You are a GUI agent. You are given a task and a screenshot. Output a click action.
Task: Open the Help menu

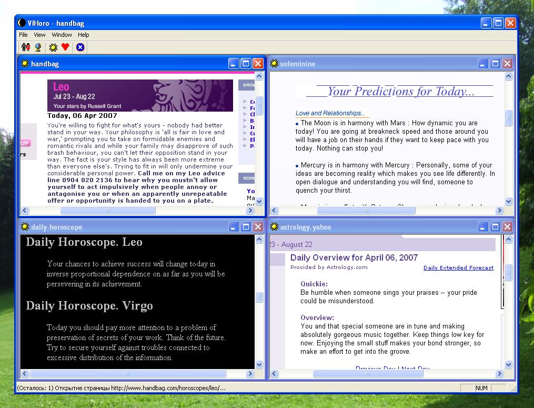[84, 35]
